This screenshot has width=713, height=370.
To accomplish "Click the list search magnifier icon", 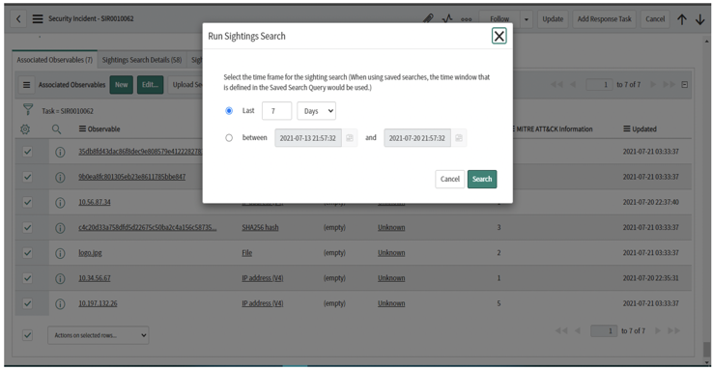I will pos(56,129).
